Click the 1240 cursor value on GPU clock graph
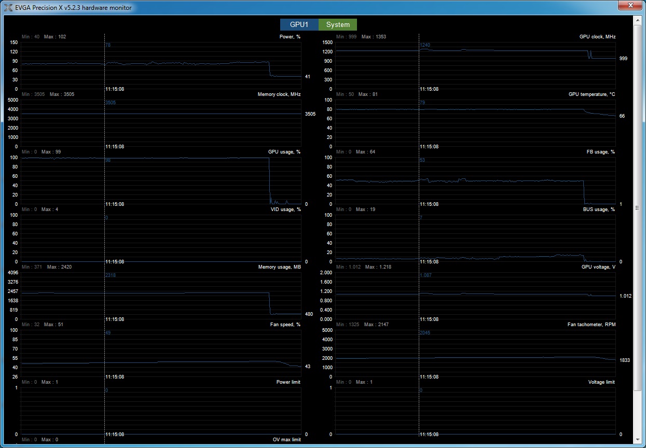 pos(425,45)
